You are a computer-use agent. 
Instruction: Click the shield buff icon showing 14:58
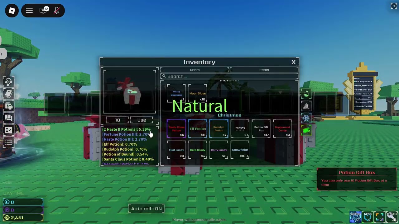click(x=368, y=217)
